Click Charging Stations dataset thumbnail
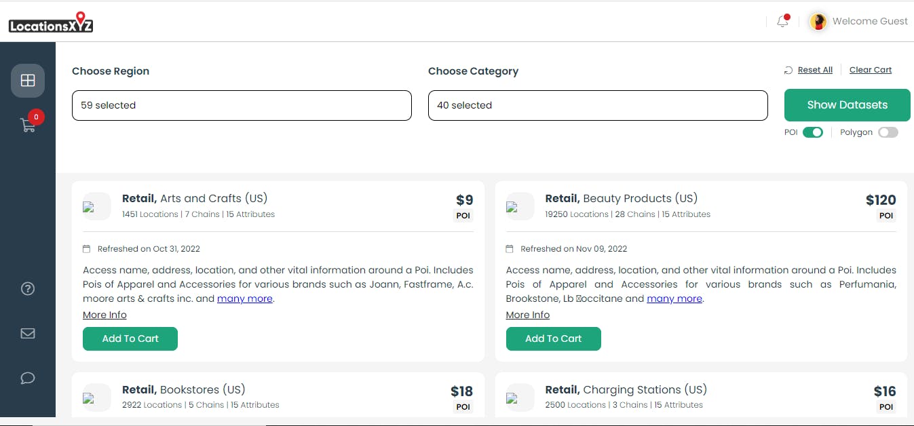Screen dimensions: 914x426 click(x=520, y=398)
